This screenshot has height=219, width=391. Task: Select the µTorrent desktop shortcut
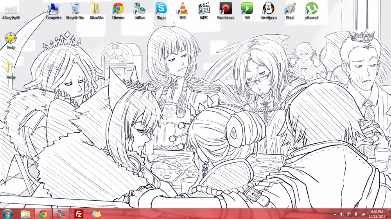click(x=312, y=11)
